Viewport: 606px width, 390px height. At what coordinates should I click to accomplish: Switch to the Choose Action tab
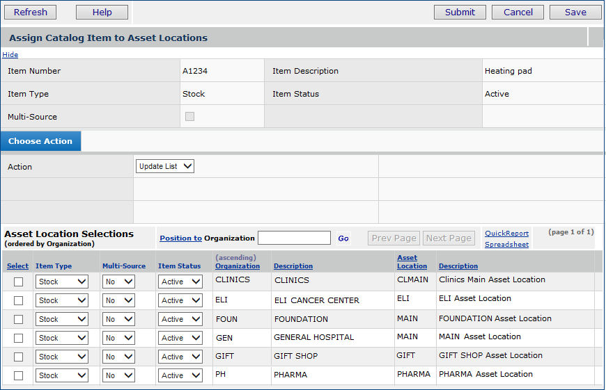[x=40, y=141]
